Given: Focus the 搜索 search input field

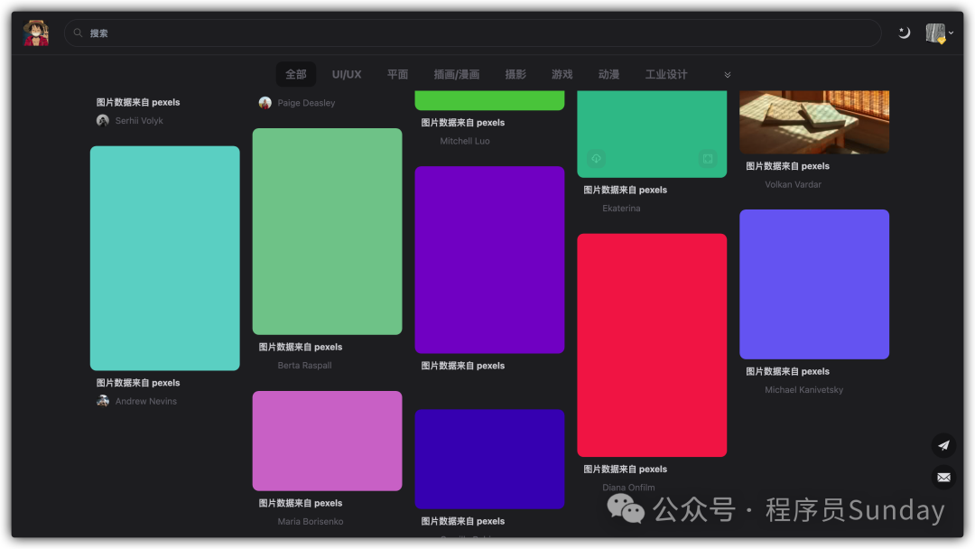Looking at the screenshot, I should coord(469,33).
